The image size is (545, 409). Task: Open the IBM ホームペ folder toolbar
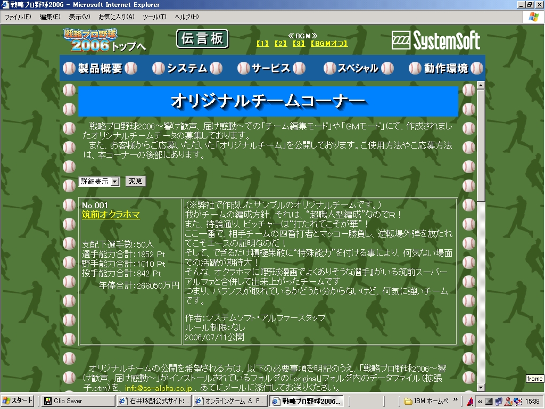pyautogui.click(x=426, y=401)
